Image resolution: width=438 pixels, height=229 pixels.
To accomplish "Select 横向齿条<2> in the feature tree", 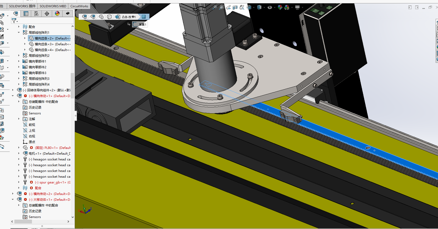I will pos(49,38).
